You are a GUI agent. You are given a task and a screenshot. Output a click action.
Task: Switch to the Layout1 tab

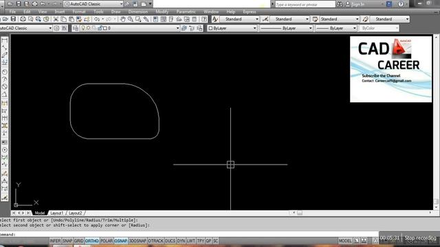(57, 213)
